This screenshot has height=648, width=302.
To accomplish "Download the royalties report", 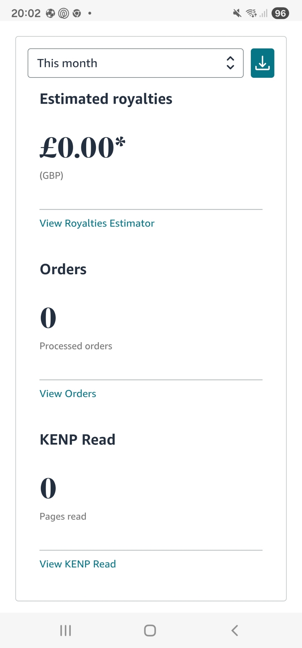I will click(262, 63).
